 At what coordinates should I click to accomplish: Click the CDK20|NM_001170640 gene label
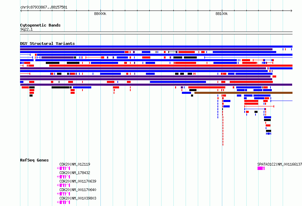[78, 190]
